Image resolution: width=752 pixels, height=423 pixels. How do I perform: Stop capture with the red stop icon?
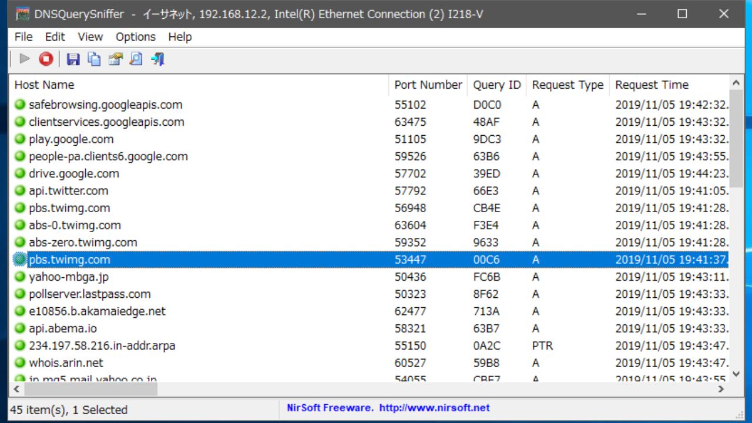click(46, 59)
